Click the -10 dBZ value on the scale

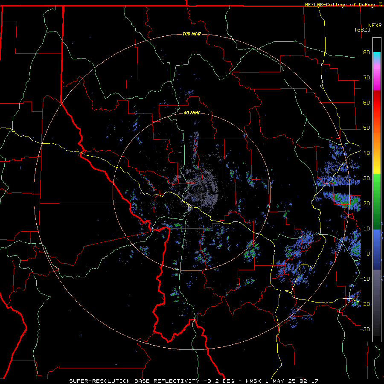[x=365, y=279]
